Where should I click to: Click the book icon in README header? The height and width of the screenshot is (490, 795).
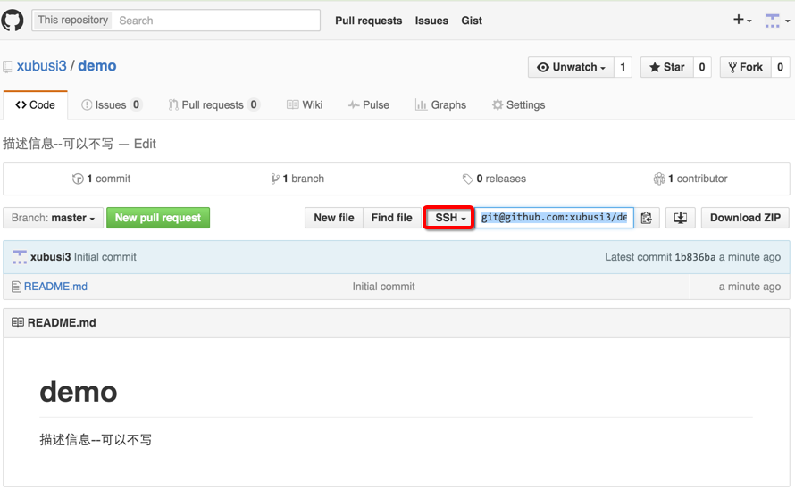click(18, 322)
